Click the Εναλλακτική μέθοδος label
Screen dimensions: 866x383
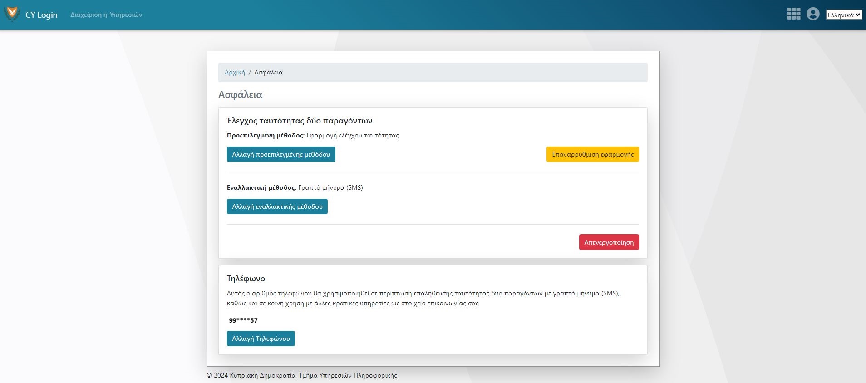[261, 188]
